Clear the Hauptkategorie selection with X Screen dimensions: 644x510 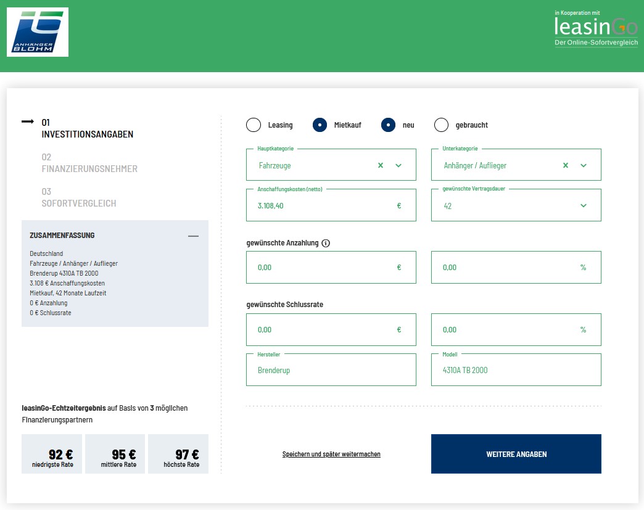[x=381, y=165]
